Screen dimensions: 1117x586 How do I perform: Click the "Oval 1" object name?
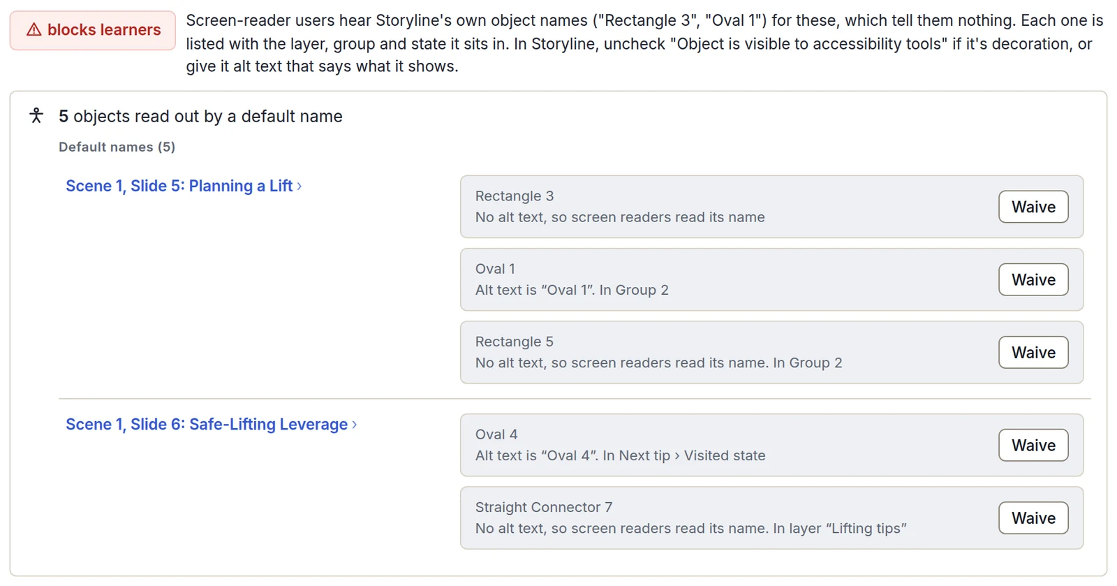pyautogui.click(x=495, y=269)
